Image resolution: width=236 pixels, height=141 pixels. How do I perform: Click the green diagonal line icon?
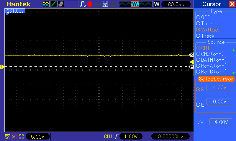point(53,4)
